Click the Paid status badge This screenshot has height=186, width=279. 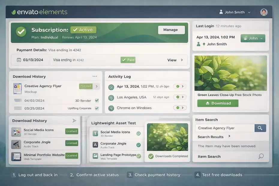coord(128,60)
